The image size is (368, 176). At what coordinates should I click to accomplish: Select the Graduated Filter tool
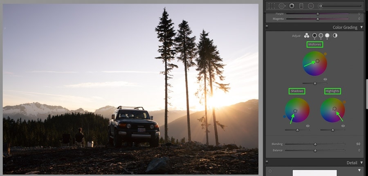pos(301,6)
